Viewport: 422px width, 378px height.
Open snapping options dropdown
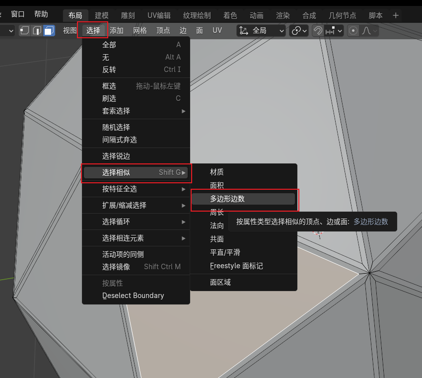point(334,31)
